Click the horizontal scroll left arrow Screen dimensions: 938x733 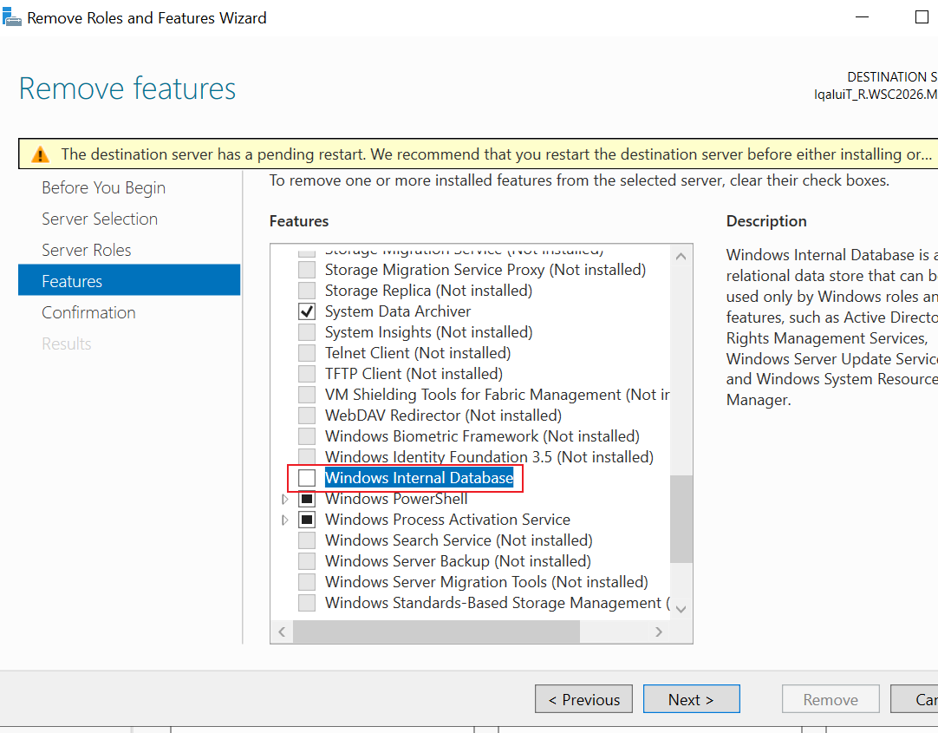click(x=282, y=632)
